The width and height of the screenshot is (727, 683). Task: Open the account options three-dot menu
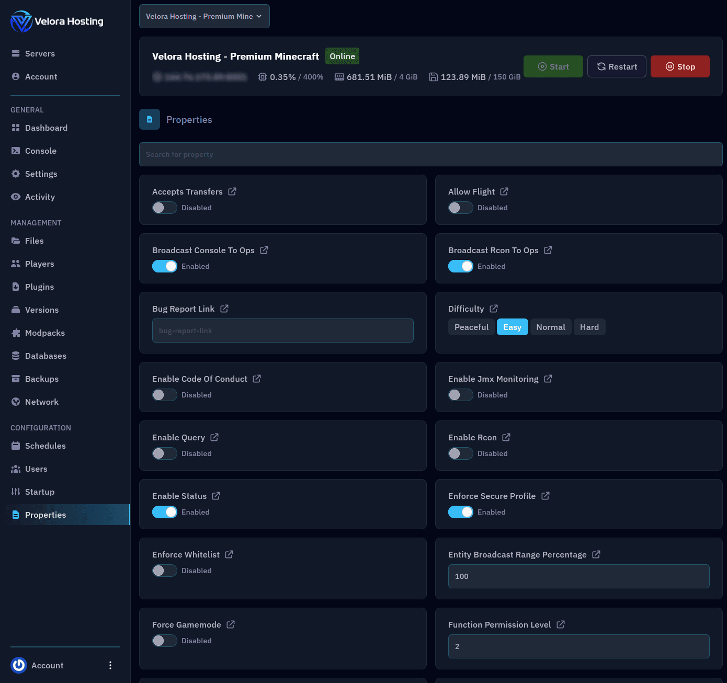tap(110, 665)
